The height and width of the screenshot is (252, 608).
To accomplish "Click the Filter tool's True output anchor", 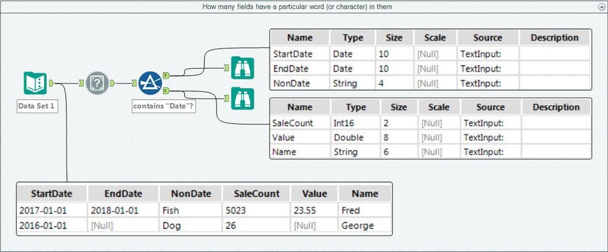I will 166,75.
